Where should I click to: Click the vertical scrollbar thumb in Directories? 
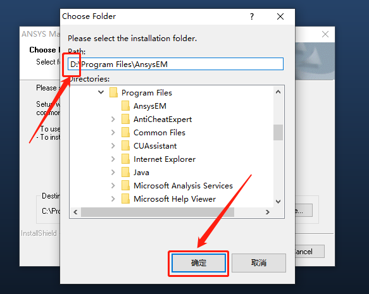278,132
